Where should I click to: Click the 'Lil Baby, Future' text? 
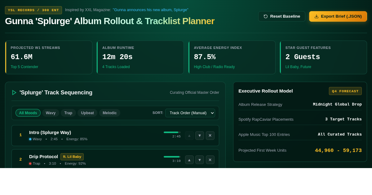(298, 67)
